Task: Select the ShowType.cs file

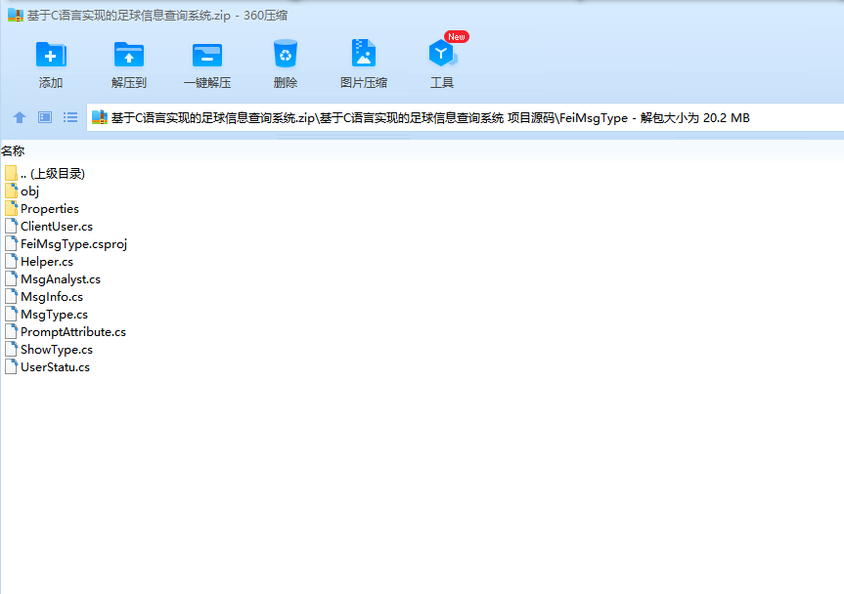Action: (57, 350)
